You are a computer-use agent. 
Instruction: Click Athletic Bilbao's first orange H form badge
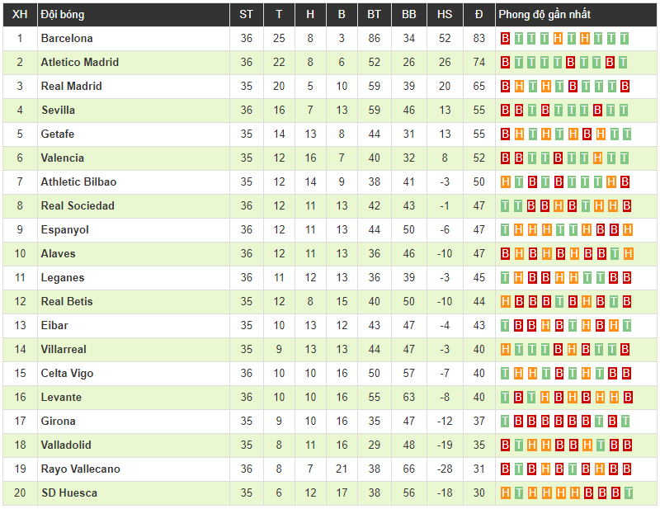click(x=506, y=182)
